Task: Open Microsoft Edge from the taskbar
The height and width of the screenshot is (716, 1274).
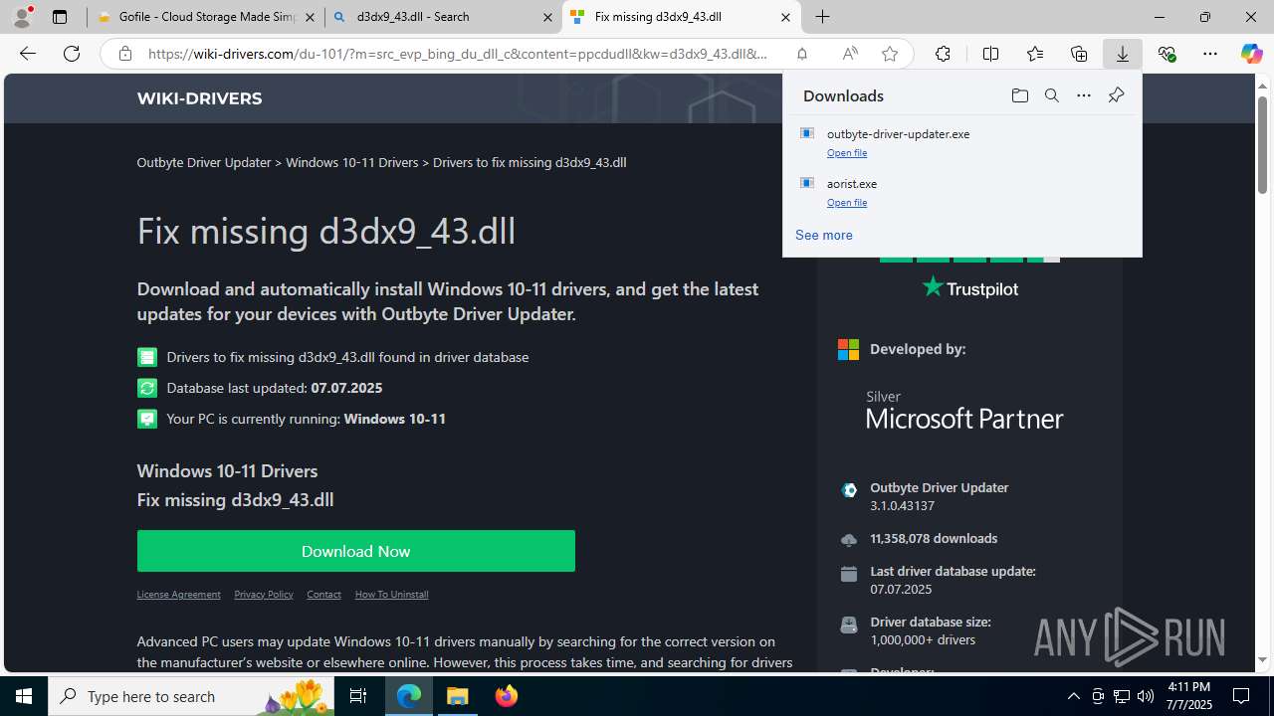Action: click(x=409, y=696)
